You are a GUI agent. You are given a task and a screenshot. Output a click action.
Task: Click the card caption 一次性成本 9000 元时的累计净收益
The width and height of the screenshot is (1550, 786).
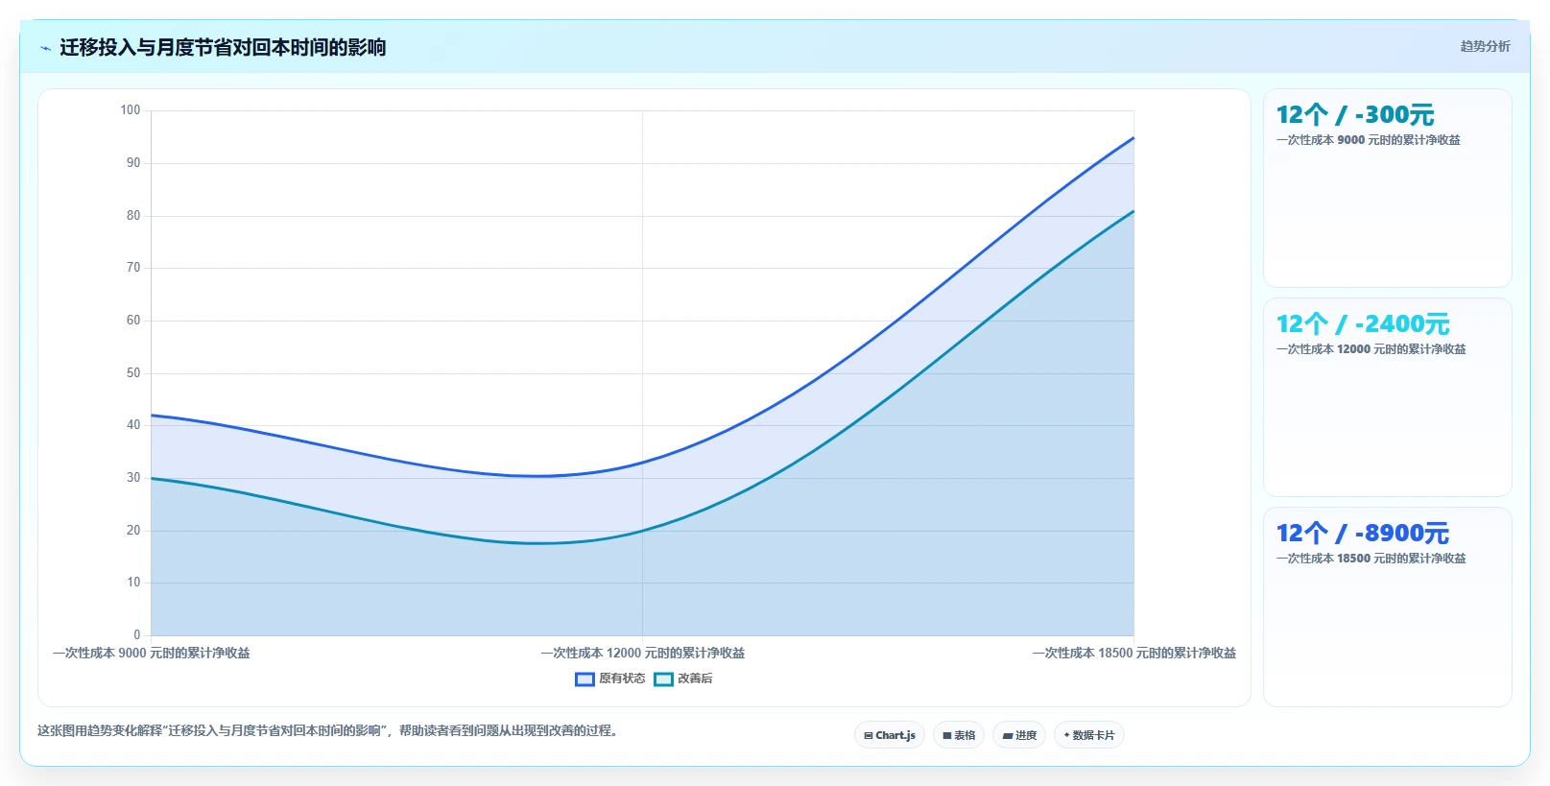(x=1369, y=140)
